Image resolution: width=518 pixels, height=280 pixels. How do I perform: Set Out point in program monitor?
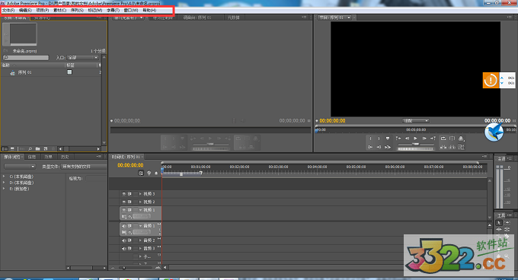coord(379,138)
